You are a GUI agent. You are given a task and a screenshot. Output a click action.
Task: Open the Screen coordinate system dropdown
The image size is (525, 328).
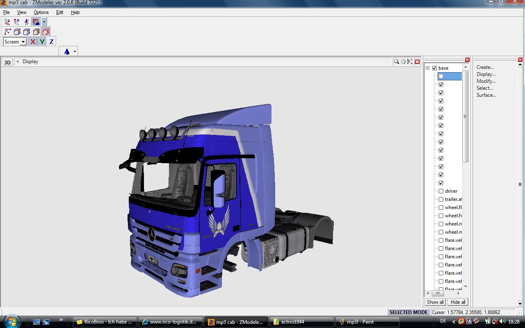[23, 41]
